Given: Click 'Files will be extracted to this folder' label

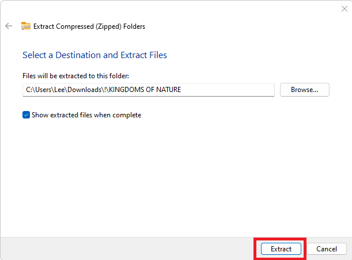Looking at the screenshot, I should pos(75,76).
